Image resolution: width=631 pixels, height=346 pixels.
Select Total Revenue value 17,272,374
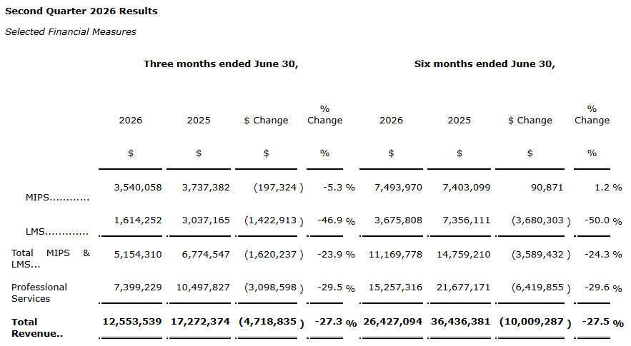[200, 322]
